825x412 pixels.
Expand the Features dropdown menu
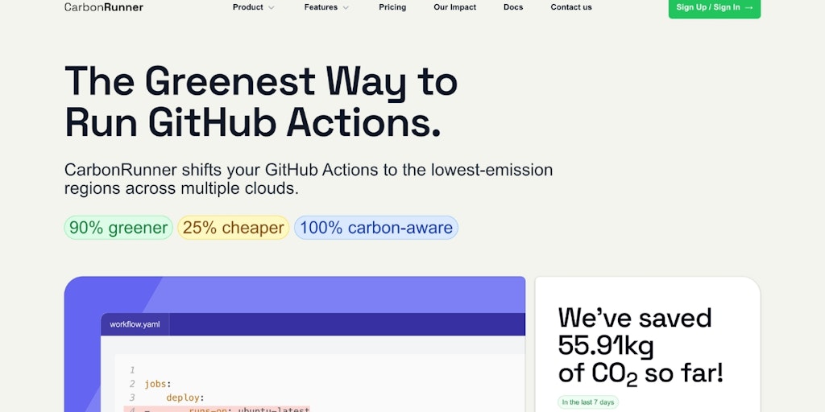point(327,7)
